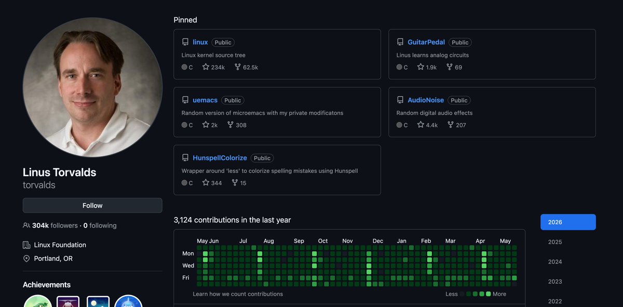Click the repository icon beside linux
Screen dimensions: 623x307
click(185, 42)
